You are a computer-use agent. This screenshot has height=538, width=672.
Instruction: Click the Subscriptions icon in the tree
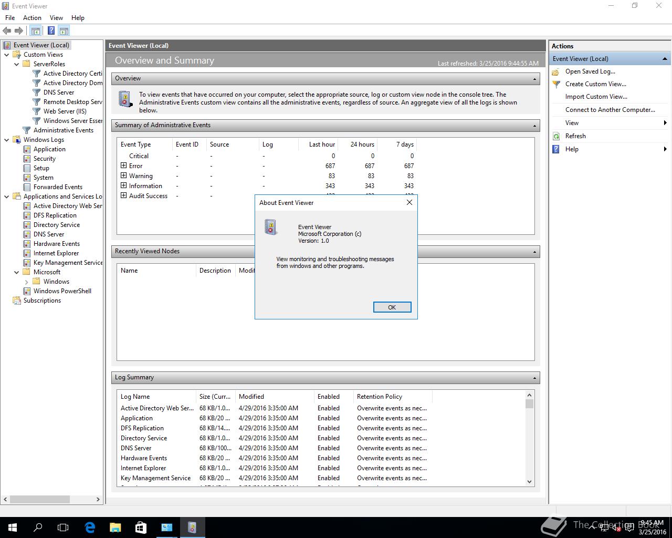coord(17,301)
